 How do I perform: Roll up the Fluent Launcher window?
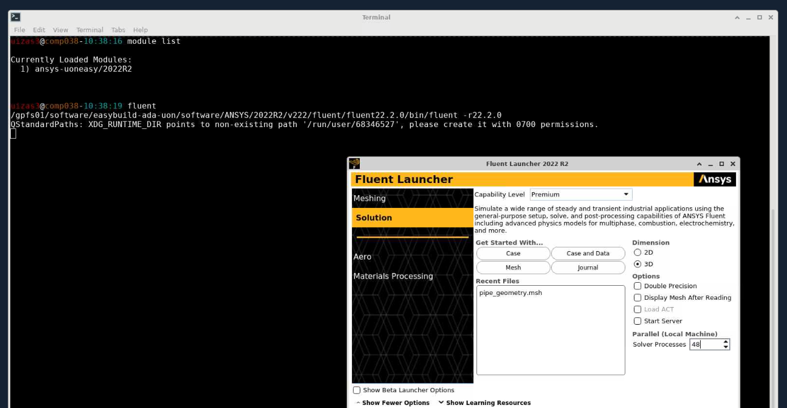[x=699, y=164]
